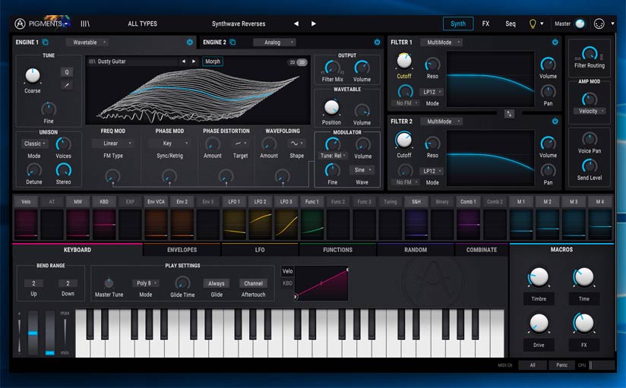Click the Bend Range Up value
626x388 pixels.
[x=33, y=283]
